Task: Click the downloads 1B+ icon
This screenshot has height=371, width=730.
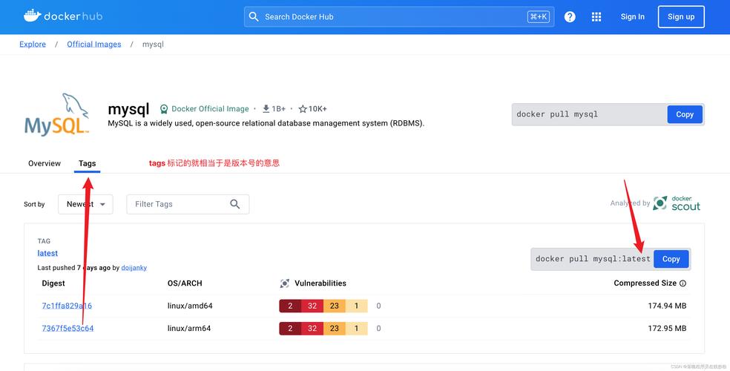Action: tap(266, 108)
